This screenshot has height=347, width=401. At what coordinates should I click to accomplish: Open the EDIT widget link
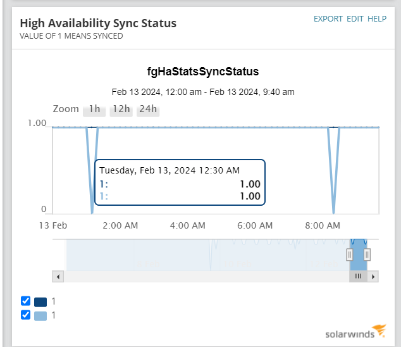tap(355, 19)
